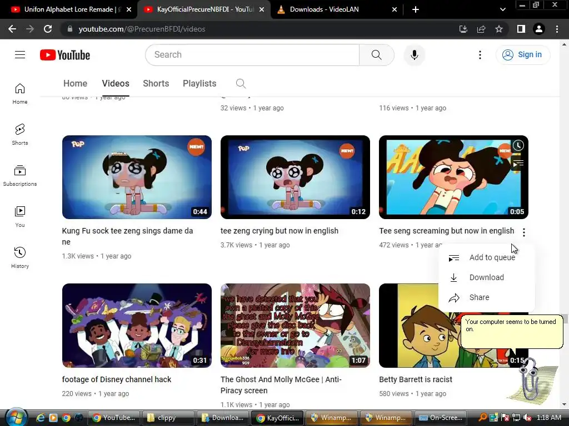Open Tee seng screaming thumbnail
Screen dimensions: 569x426
[453, 177]
